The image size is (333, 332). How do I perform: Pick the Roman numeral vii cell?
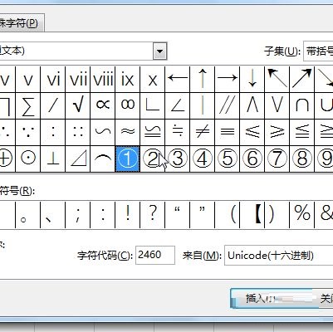tap(78, 80)
